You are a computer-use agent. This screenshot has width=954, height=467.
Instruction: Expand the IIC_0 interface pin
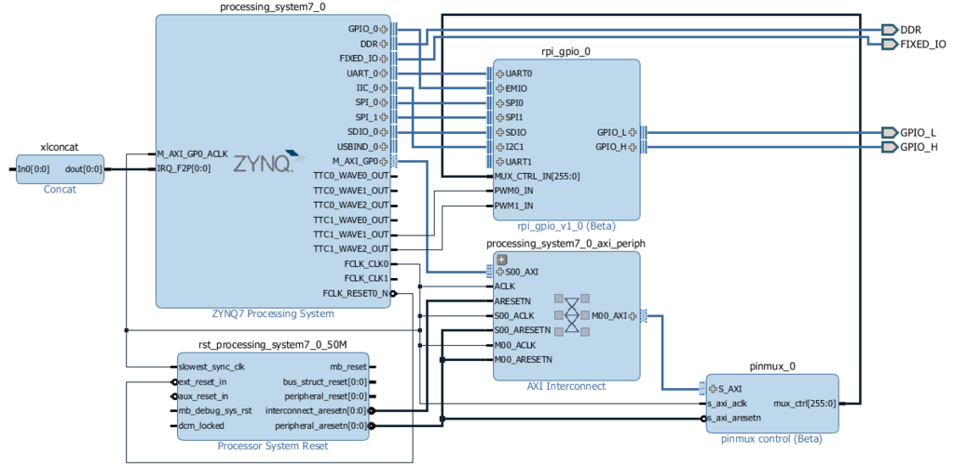[383, 88]
